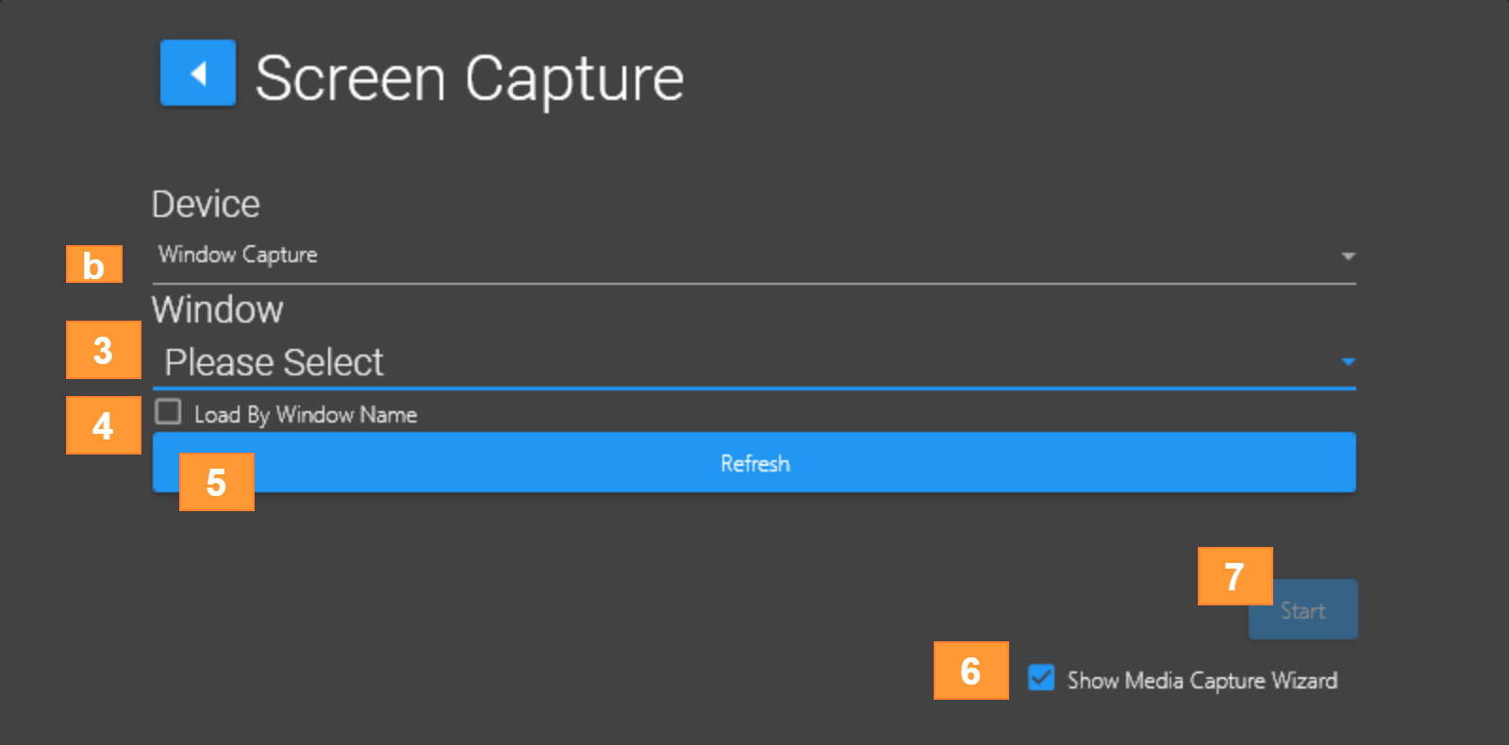Image resolution: width=1509 pixels, height=745 pixels.
Task: Click the 'Window' section label
Action: (217, 310)
